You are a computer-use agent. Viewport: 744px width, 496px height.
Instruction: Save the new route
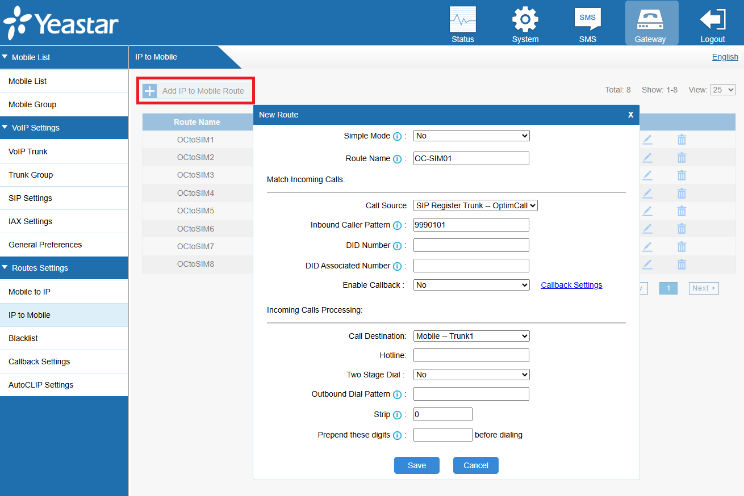coord(417,465)
